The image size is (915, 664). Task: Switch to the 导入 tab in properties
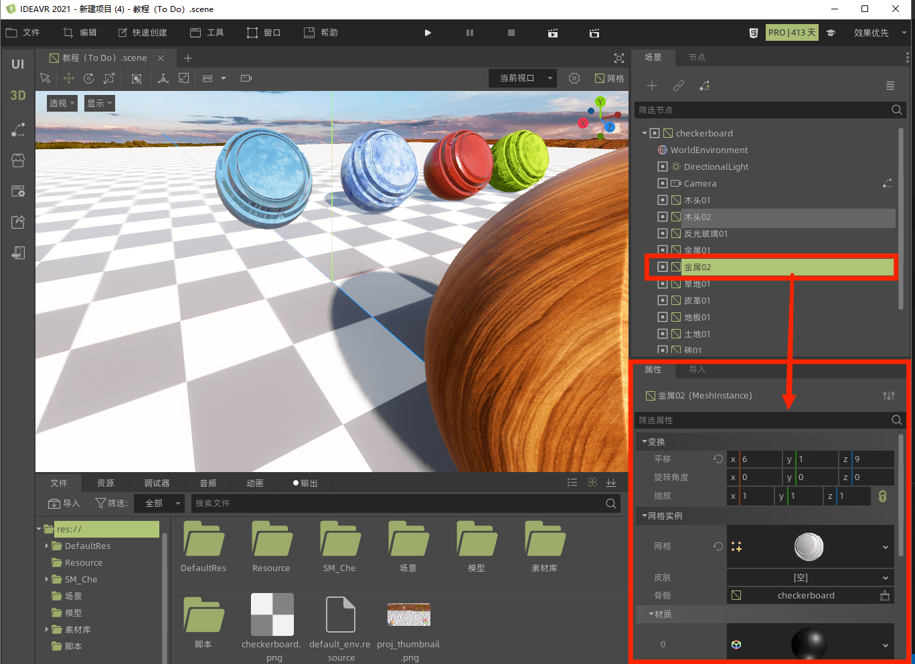pyautogui.click(x=697, y=370)
